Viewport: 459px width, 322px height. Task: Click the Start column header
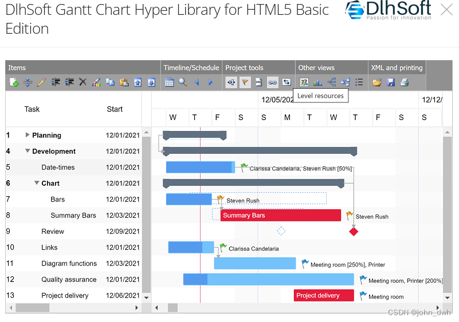[115, 109]
